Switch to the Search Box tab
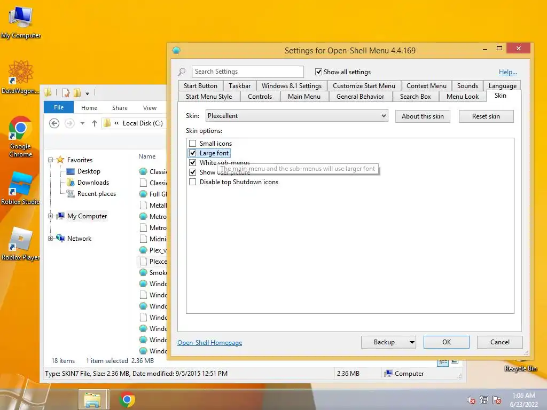This screenshot has height=410, width=547. 415,97
